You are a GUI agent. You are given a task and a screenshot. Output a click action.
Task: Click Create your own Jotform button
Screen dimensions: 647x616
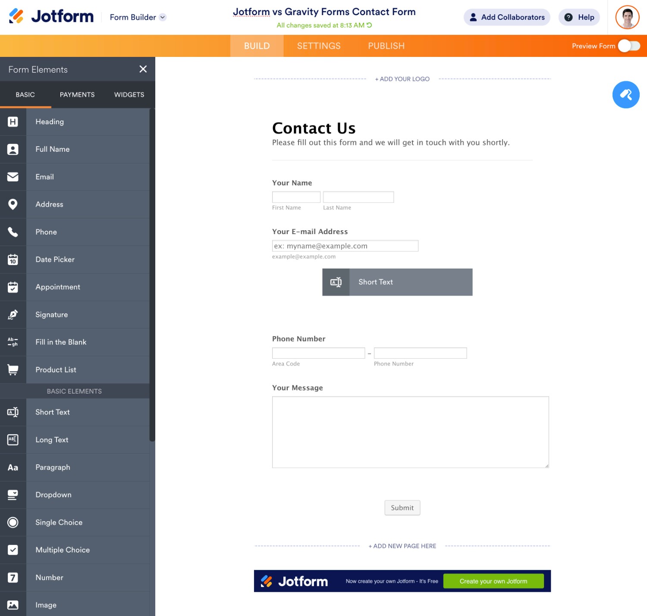[x=493, y=581]
